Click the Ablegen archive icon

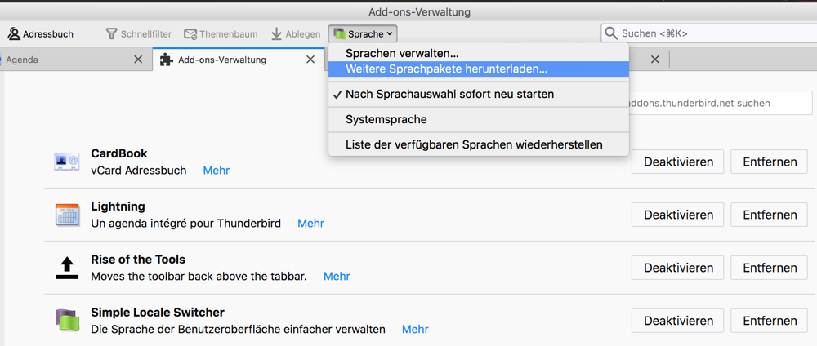(x=277, y=34)
